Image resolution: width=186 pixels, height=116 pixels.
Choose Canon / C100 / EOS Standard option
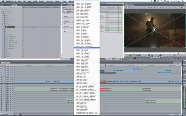click(87, 52)
